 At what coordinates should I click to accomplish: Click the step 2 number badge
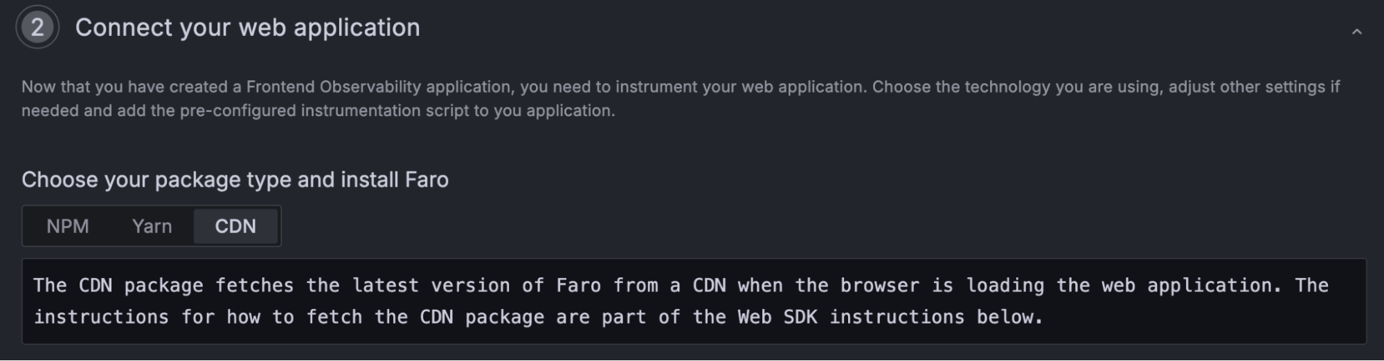click(x=37, y=28)
